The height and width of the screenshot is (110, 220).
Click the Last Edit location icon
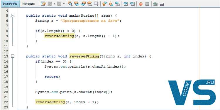(x=43, y=4)
